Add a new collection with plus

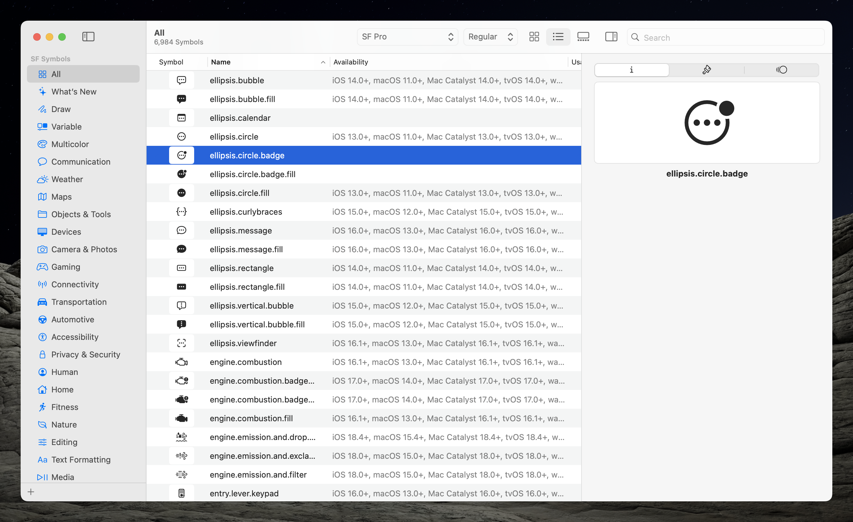[x=31, y=492]
